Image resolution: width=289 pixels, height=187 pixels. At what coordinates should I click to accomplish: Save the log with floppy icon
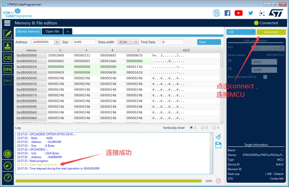(x=218, y=145)
